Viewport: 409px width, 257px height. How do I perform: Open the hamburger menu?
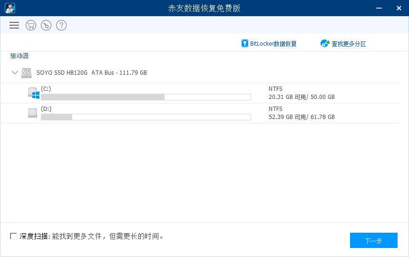click(14, 25)
